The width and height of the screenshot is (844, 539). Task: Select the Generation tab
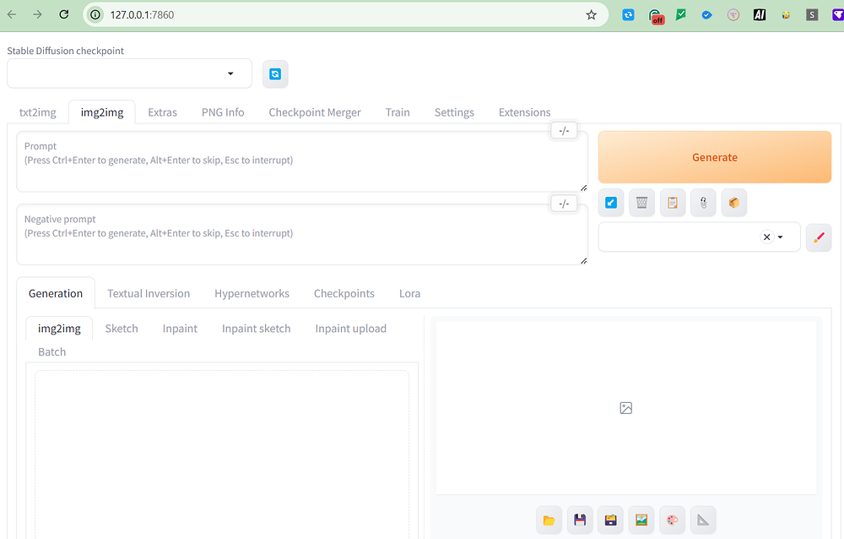point(56,293)
